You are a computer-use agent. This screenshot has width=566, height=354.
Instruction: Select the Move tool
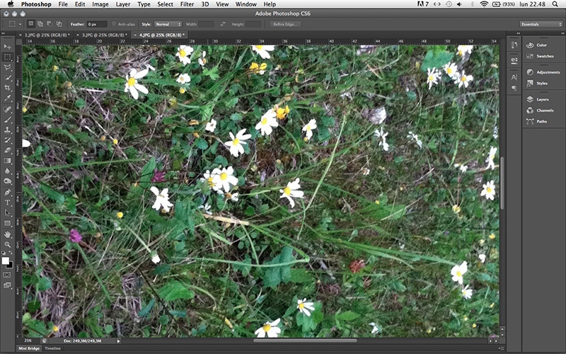coord(7,47)
